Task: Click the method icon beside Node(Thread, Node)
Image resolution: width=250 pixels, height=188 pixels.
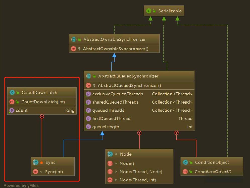Action: click(x=110, y=172)
